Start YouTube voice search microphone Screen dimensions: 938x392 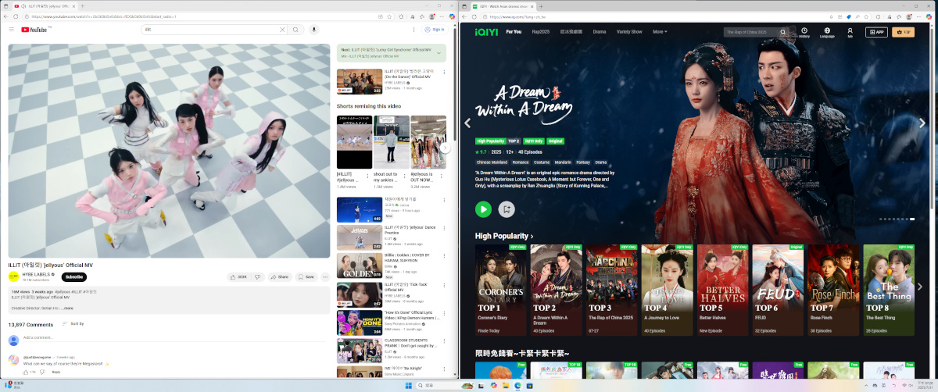(x=314, y=30)
